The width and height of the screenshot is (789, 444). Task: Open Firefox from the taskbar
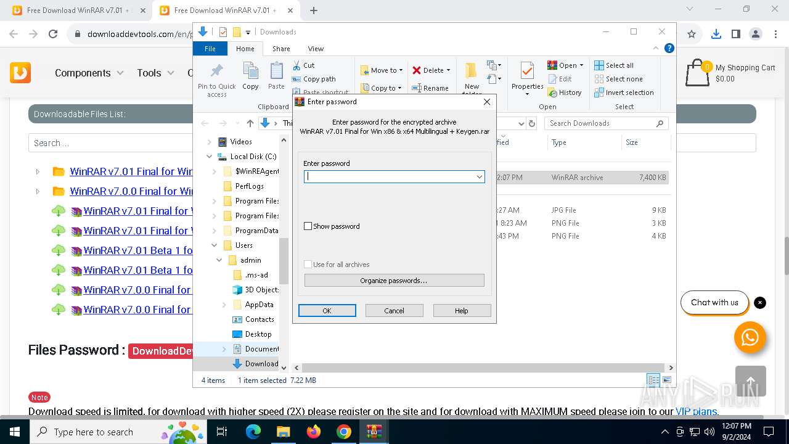pyautogui.click(x=314, y=432)
